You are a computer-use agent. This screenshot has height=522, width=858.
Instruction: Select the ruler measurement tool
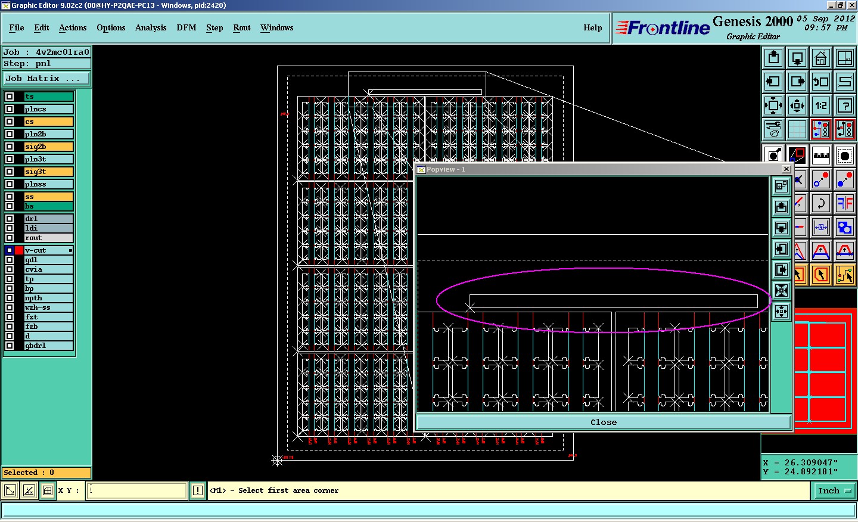click(820, 156)
